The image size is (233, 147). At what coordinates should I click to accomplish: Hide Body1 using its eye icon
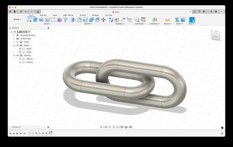pos(20,49)
